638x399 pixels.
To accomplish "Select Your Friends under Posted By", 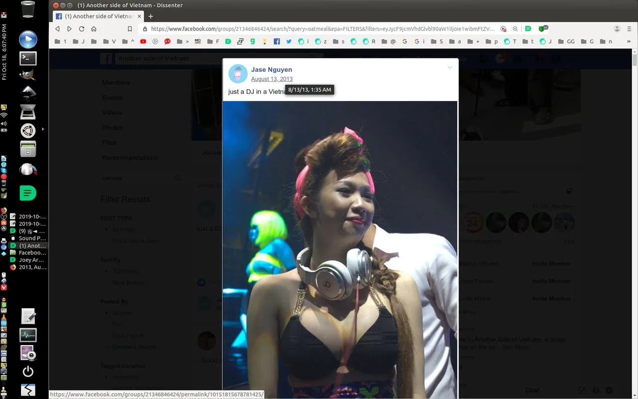I will [x=128, y=335].
